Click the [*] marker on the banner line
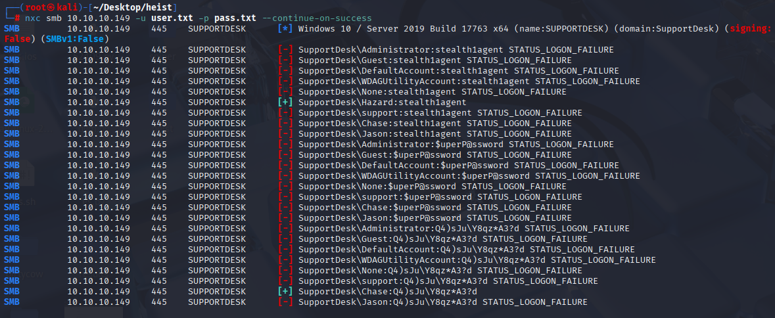Viewport: 775px width, 318px height. coord(285,29)
